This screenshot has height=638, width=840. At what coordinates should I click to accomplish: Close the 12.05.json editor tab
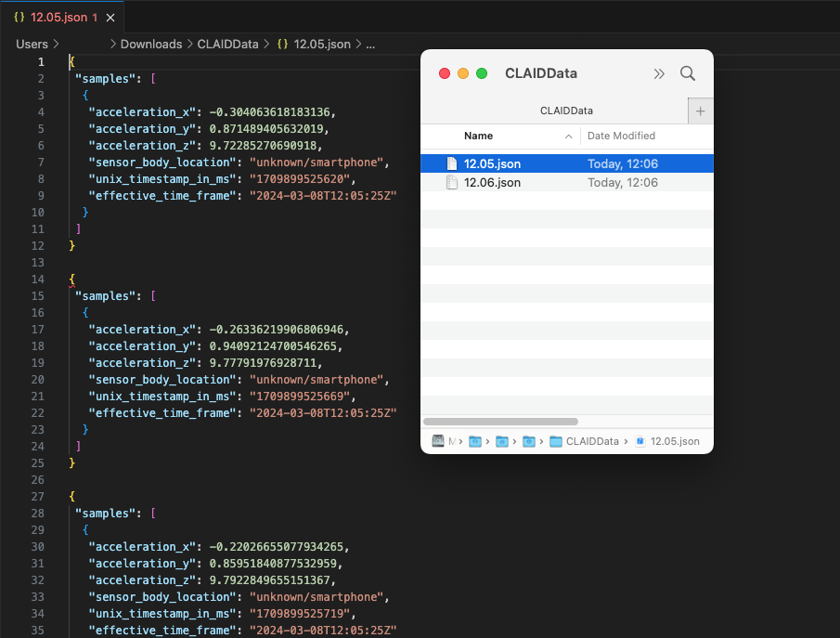click(x=110, y=18)
